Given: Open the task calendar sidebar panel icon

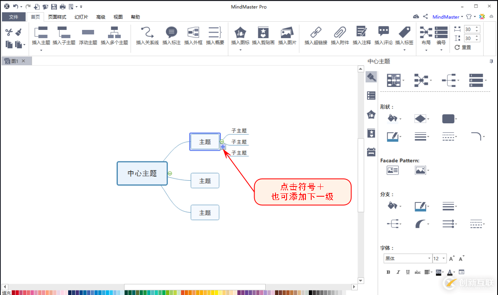Looking at the screenshot, I should pyautogui.click(x=371, y=152).
